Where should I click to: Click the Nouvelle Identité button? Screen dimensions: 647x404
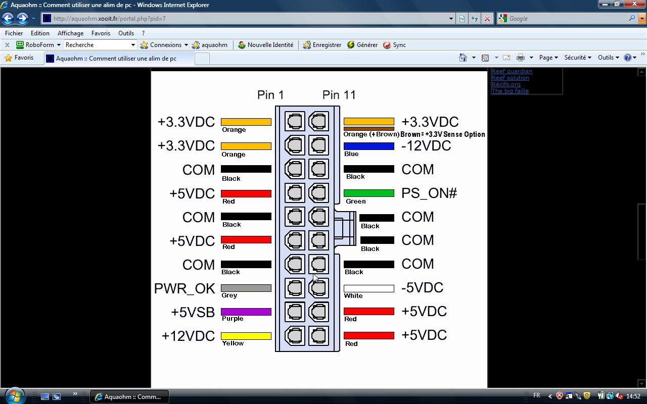coord(265,45)
